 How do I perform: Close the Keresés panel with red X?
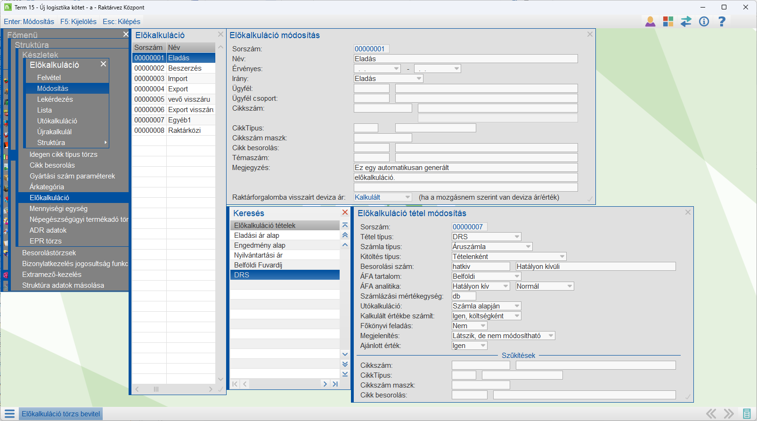[345, 213]
